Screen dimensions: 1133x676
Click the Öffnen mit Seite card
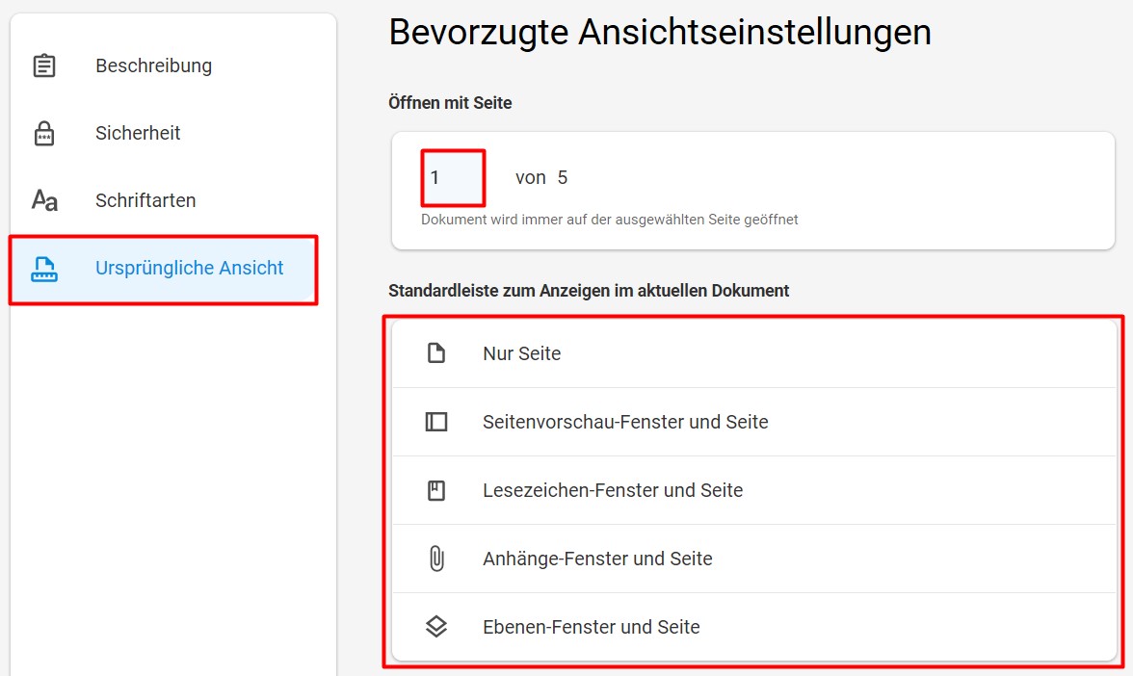point(753,191)
